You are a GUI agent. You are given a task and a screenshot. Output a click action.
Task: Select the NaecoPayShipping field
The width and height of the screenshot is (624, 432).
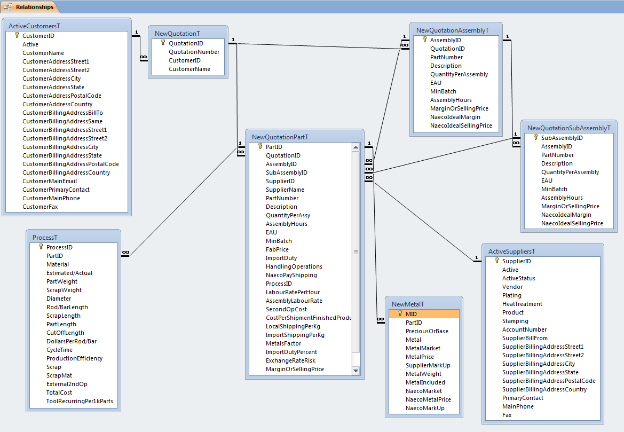click(x=301, y=275)
